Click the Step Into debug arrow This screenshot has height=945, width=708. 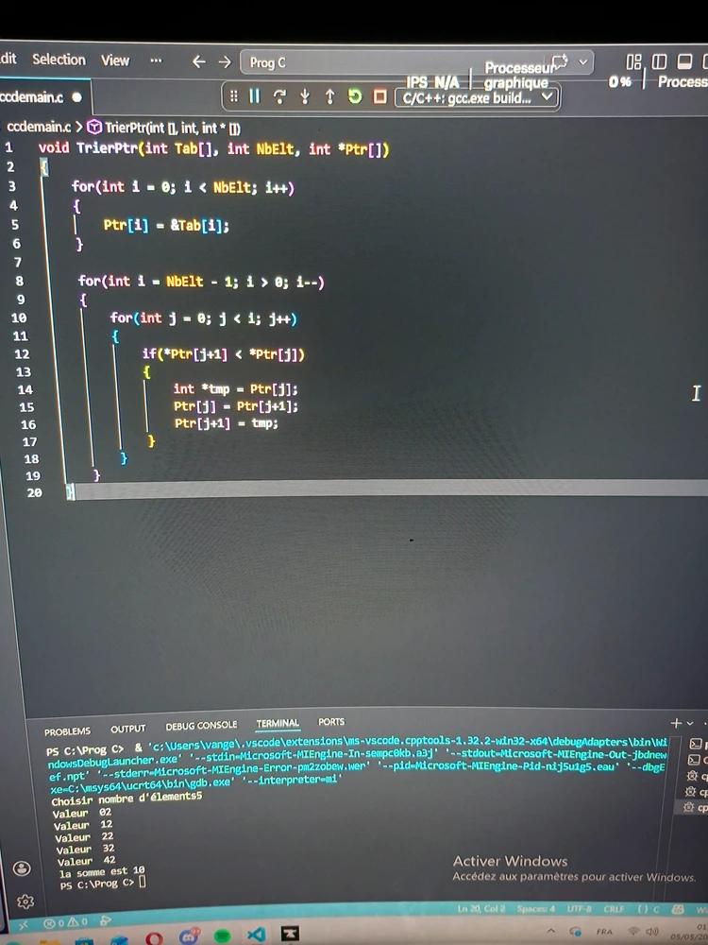click(x=305, y=96)
